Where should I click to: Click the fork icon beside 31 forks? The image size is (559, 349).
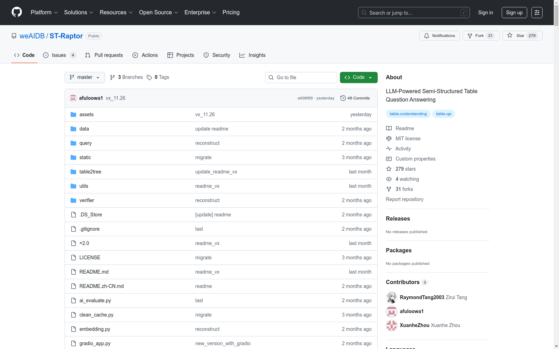389,189
